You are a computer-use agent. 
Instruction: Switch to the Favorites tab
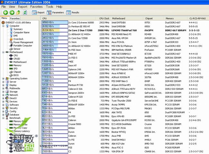[x=15, y=18]
